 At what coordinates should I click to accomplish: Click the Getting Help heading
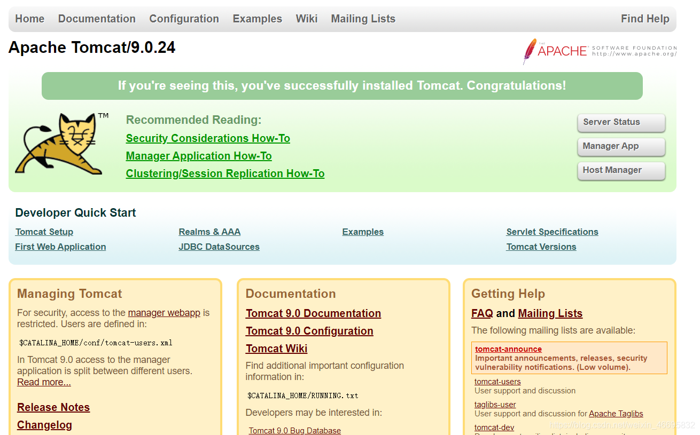[508, 294]
